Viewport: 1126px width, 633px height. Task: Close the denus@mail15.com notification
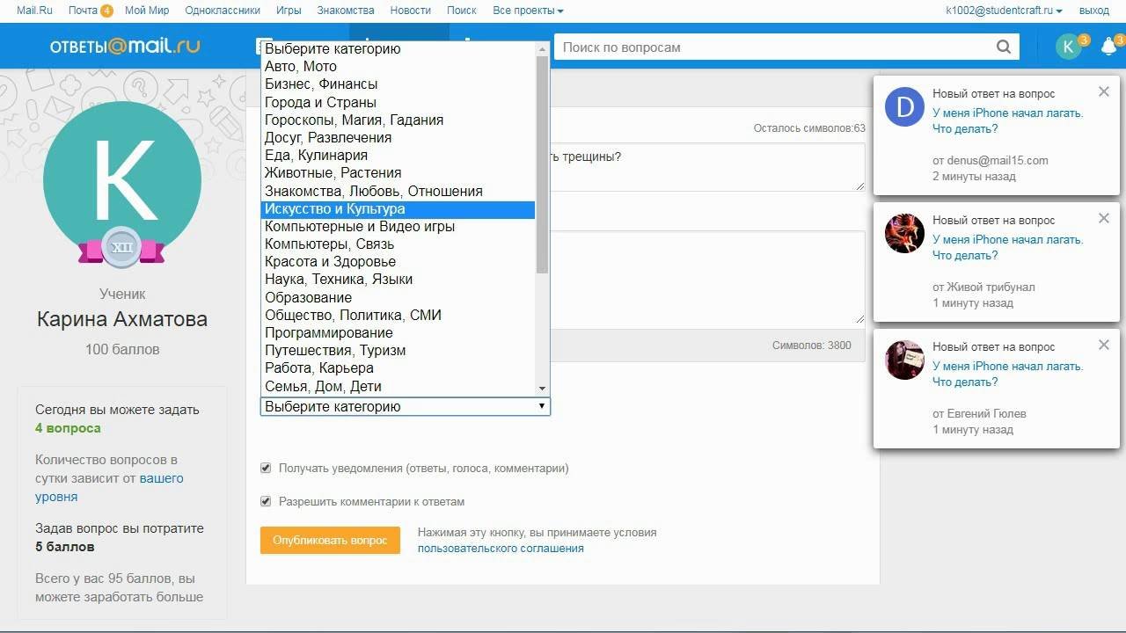(x=1104, y=91)
